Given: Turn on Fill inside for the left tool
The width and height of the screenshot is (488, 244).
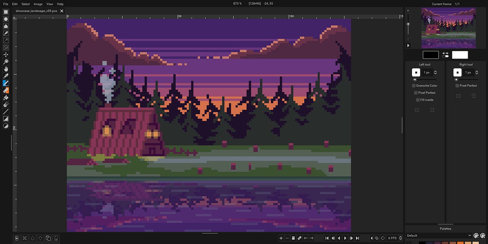Looking at the screenshot, I should [418, 100].
